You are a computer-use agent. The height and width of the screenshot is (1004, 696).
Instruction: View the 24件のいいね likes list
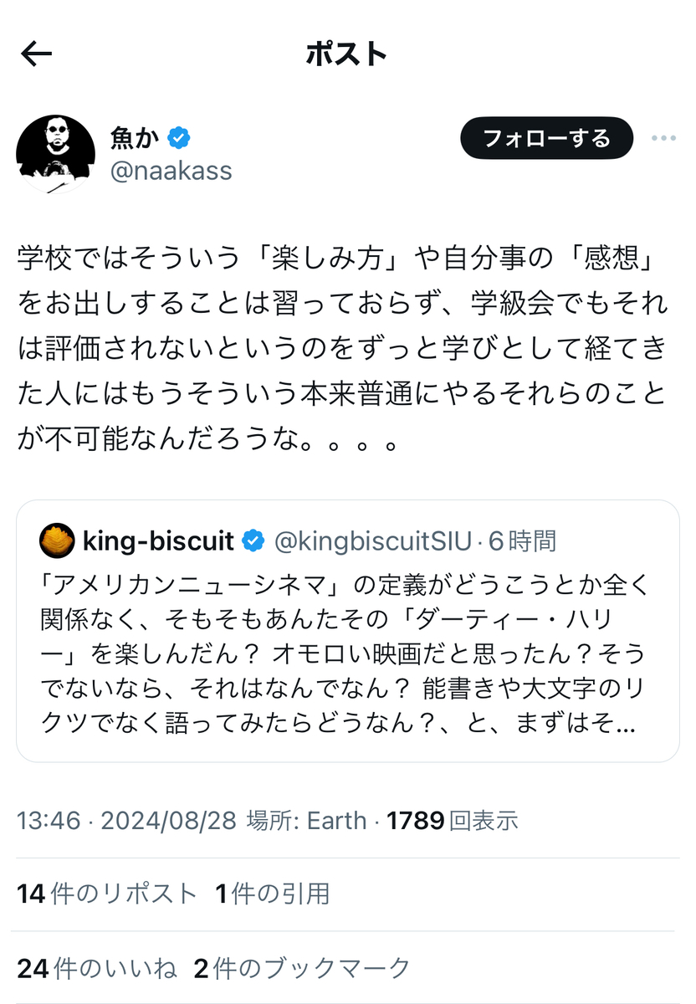click(x=97, y=969)
